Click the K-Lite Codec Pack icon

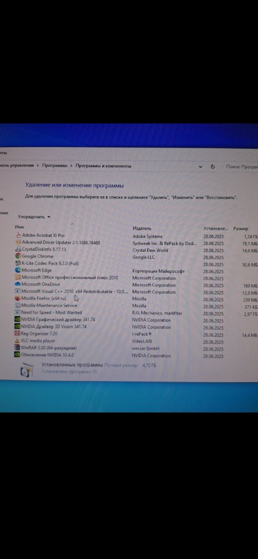(19, 263)
